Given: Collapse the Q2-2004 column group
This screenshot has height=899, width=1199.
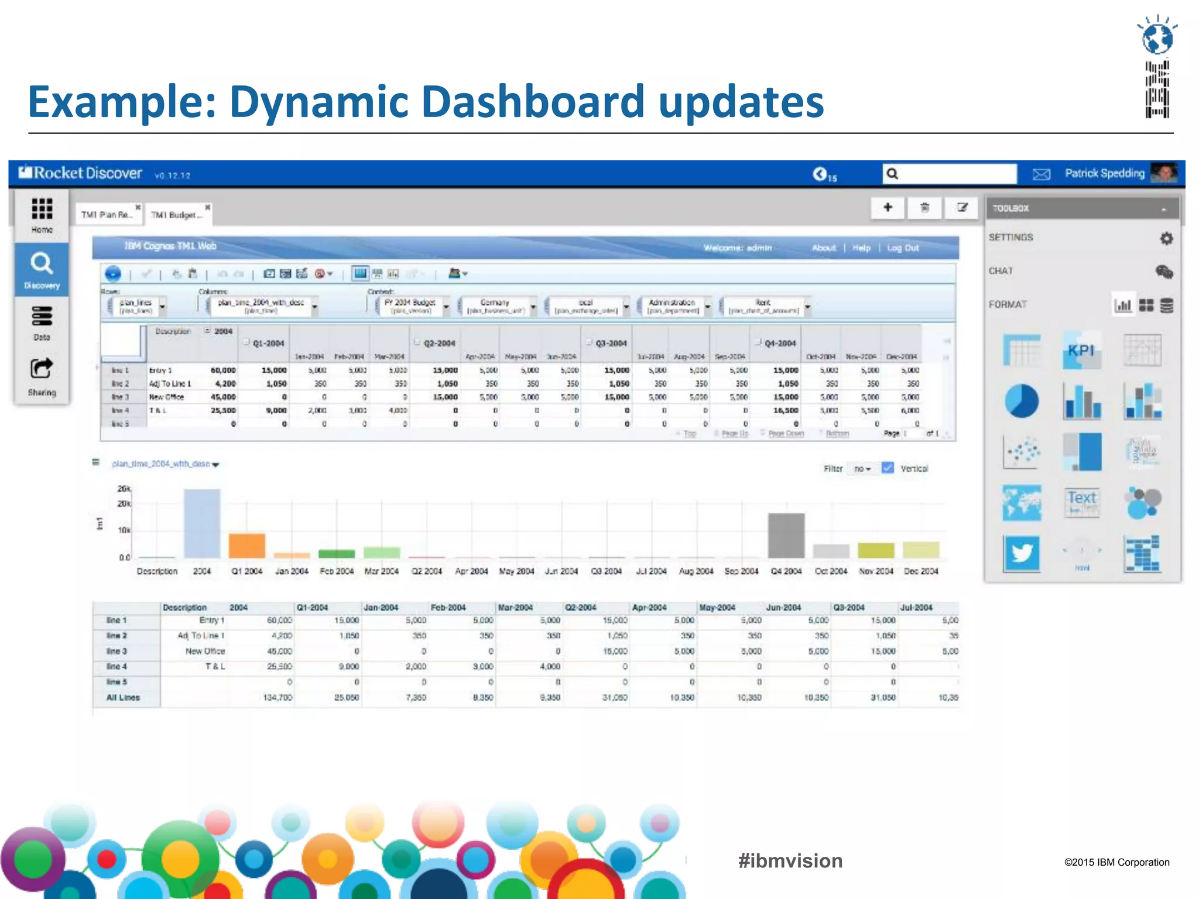Looking at the screenshot, I should coord(417,342).
